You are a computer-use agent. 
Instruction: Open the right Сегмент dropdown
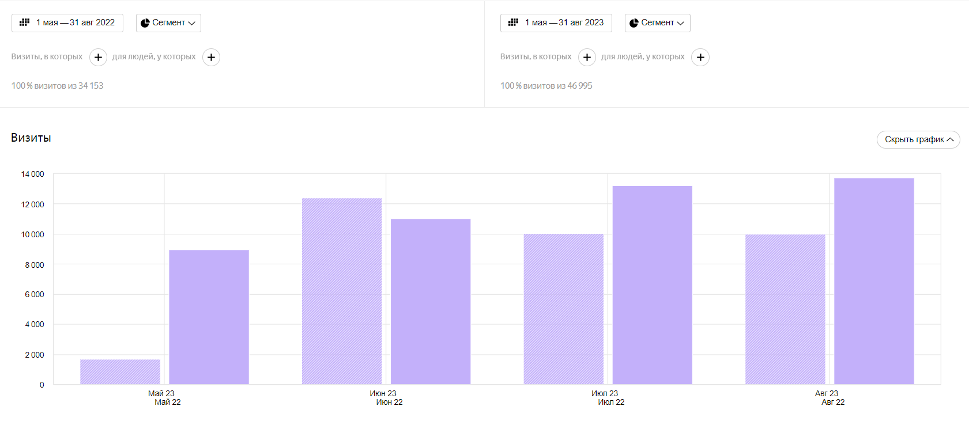click(657, 23)
